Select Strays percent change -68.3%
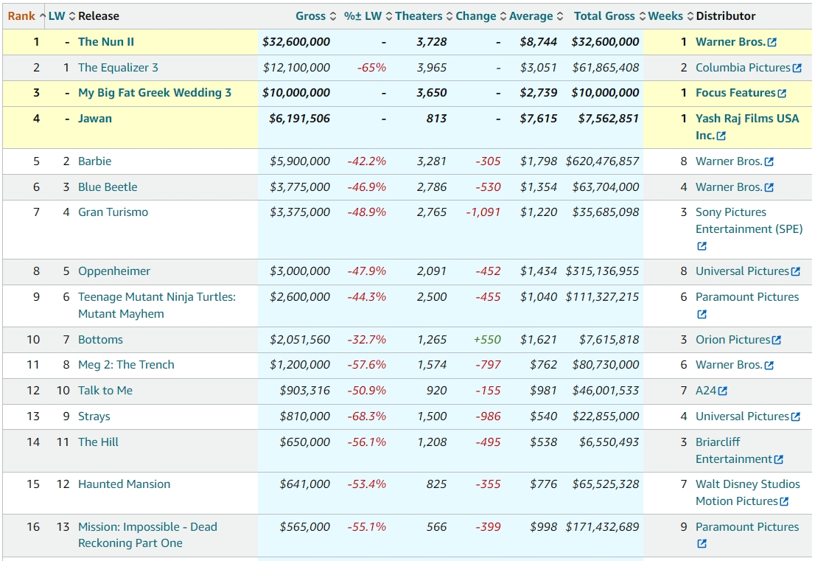Viewport: 815px width, 561px height. click(x=367, y=417)
